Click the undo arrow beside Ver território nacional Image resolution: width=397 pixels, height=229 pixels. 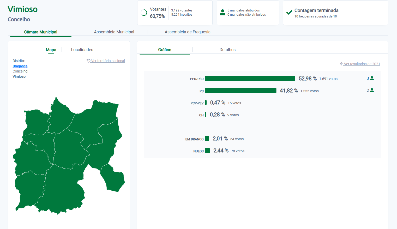(88, 61)
